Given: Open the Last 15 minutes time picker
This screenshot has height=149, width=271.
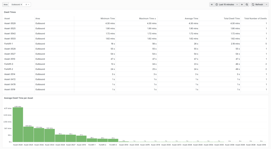Looking at the screenshot, I should pos(227,4).
